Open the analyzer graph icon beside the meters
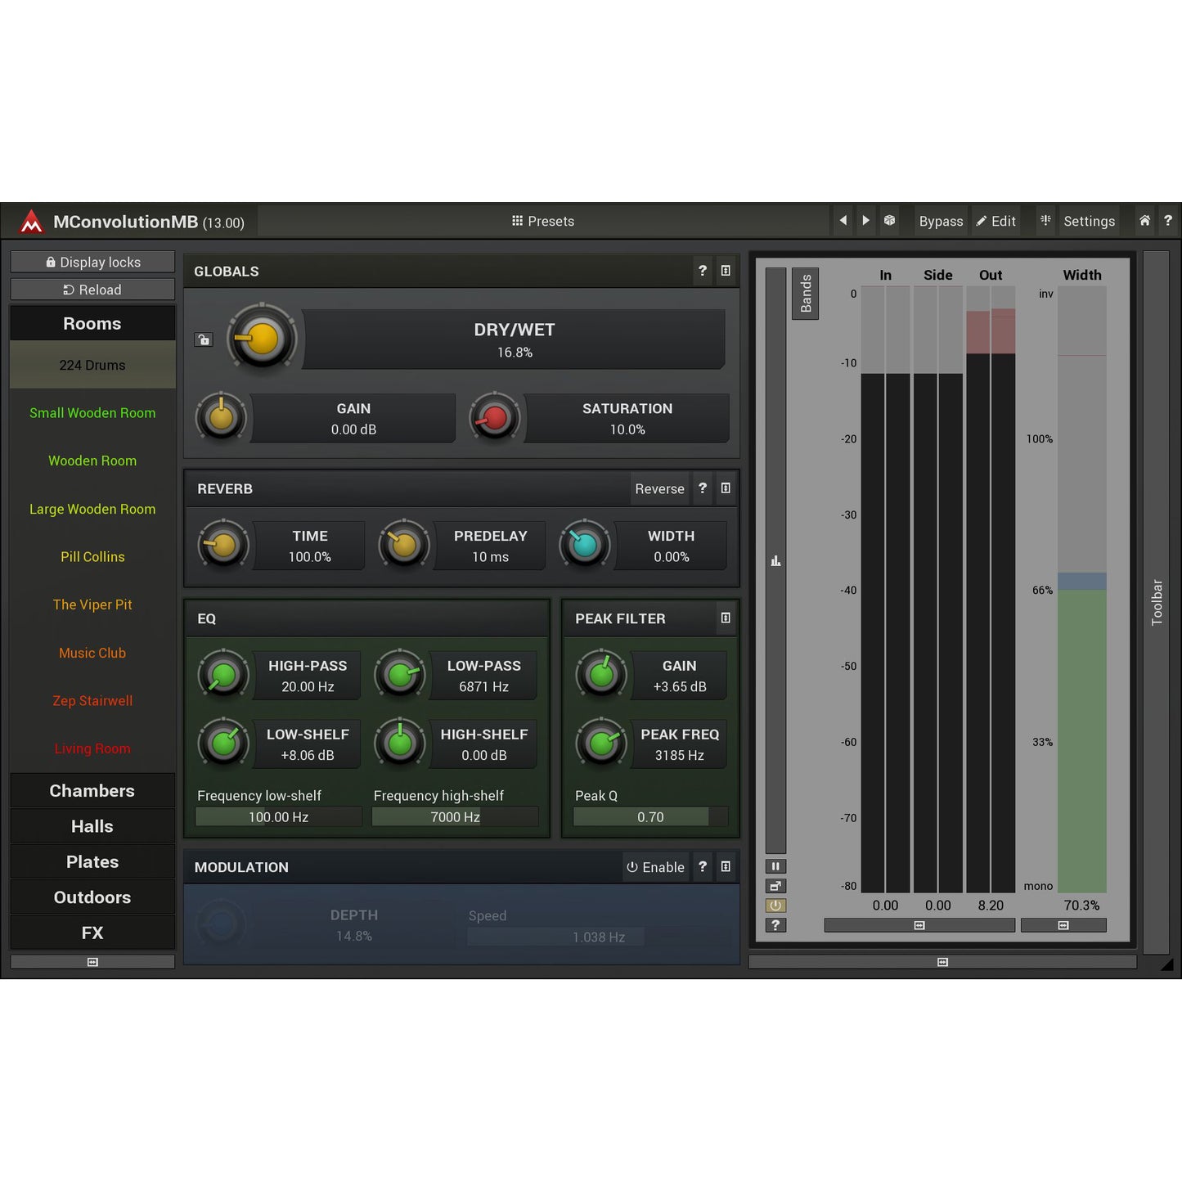This screenshot has width=1182, height=1182. pyautogui.click(x=775, y=560)
